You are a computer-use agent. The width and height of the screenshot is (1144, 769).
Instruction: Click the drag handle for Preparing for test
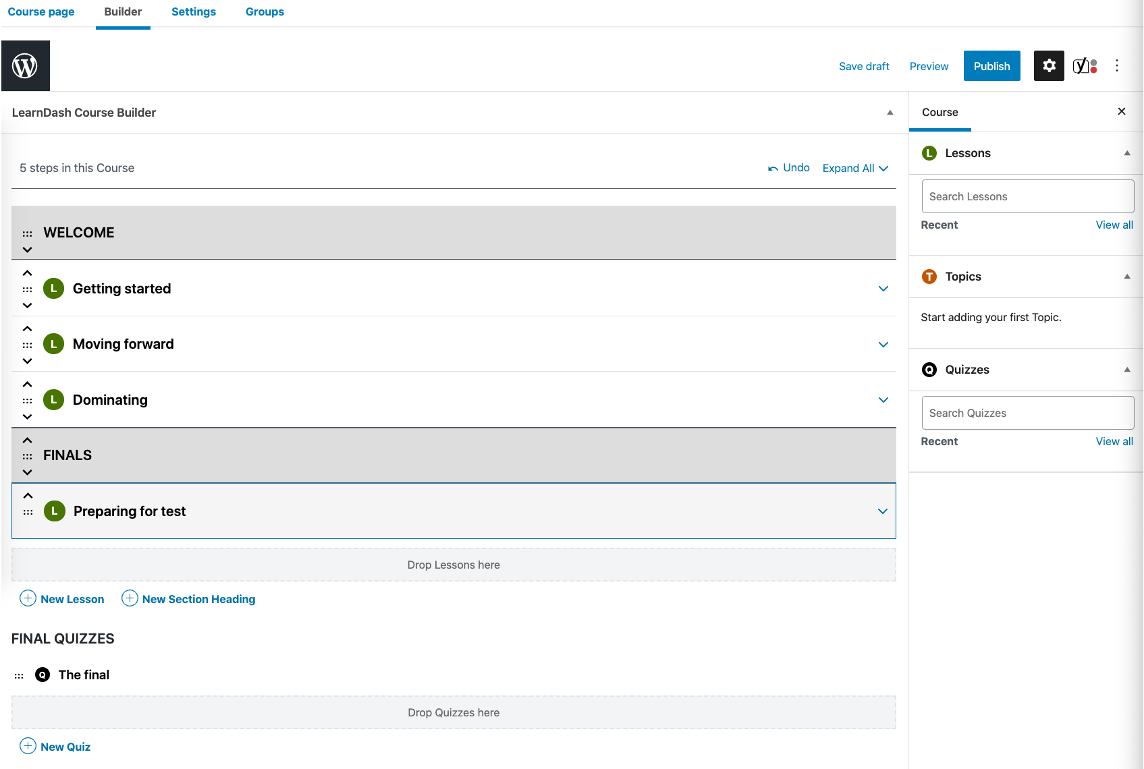pos(28,512)
